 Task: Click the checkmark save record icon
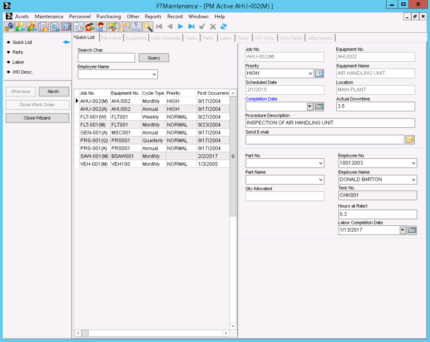202,26
